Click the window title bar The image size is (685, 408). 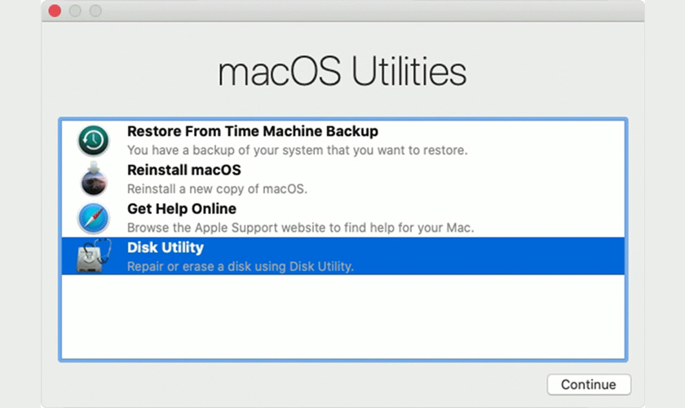point(343,11)
